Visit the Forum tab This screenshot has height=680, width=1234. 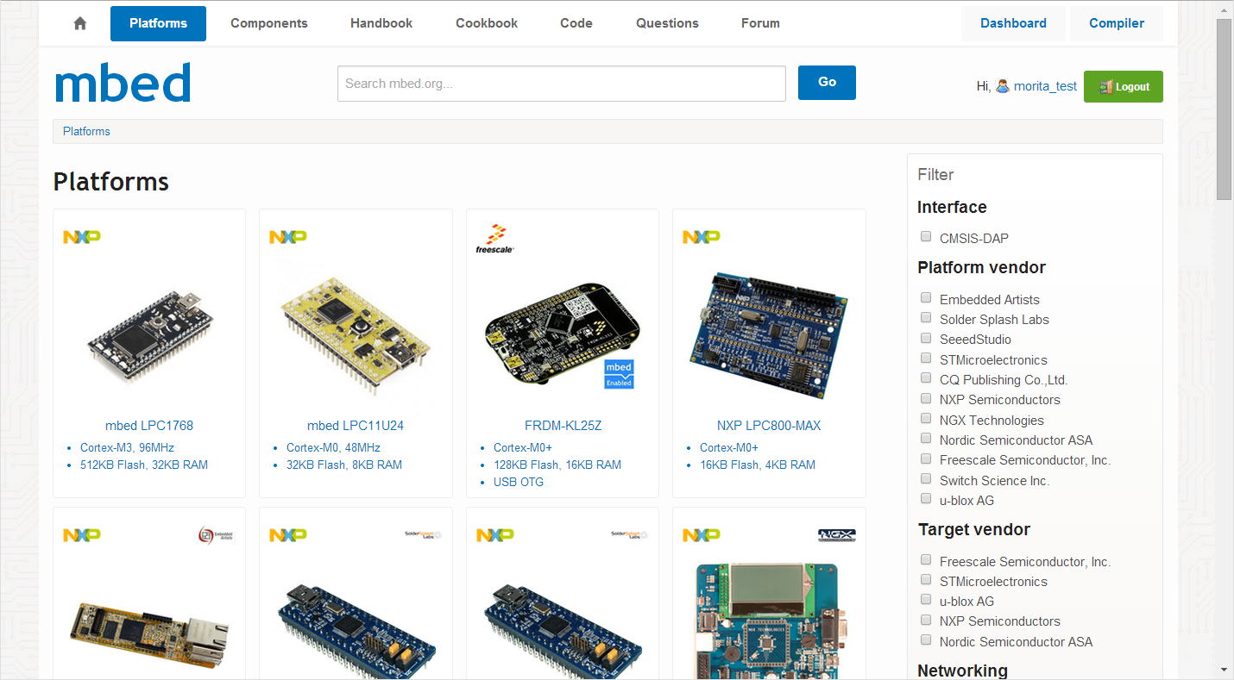[x=760, y=23]
